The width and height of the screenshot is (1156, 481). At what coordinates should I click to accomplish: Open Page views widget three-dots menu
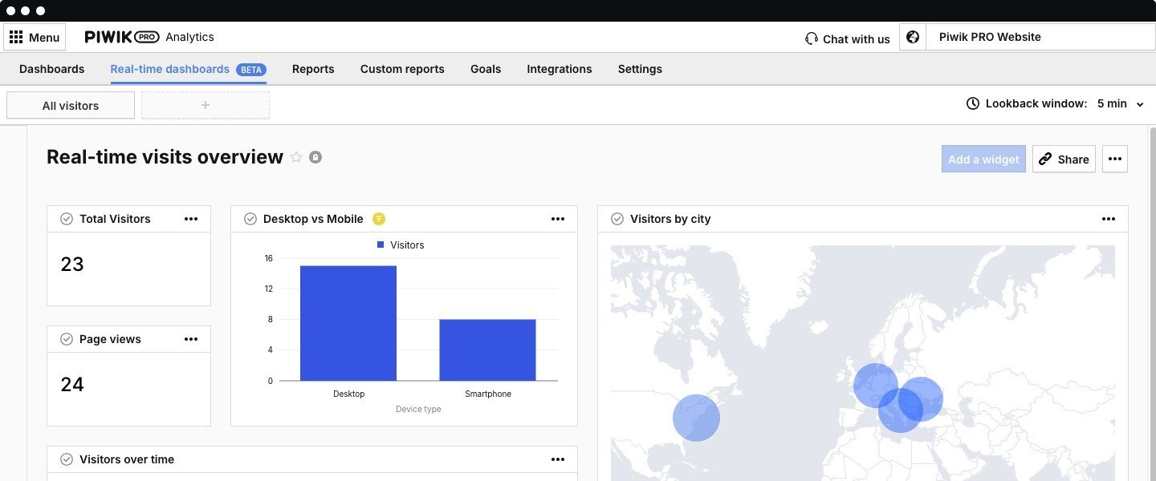pos(190,339)
